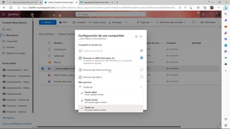Open Edge collections icon
The image size is (230, 129).
pos(205,8)
